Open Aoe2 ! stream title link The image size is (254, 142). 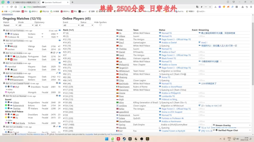pos(204,43)
